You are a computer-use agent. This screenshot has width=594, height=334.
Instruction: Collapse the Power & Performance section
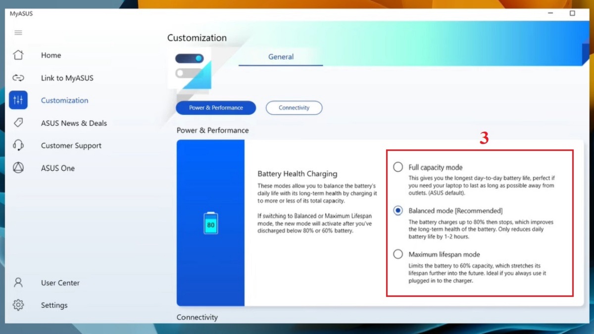213,130
